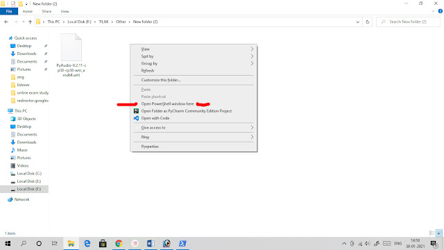Expand the New submenu
The height and width of the screenshot is (250, 444).
pos(194,137)
